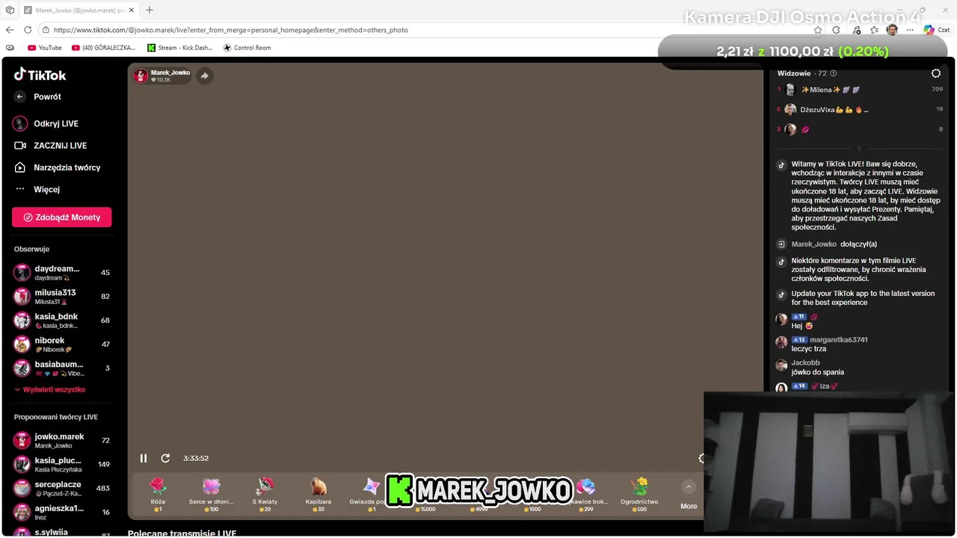The height and width of the screenshot is (538, 957).
Task: Refresh the browser page
Action: (28, 30)
